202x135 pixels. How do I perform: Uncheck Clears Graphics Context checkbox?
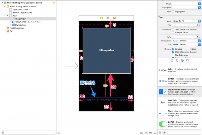tap(173, 52)
